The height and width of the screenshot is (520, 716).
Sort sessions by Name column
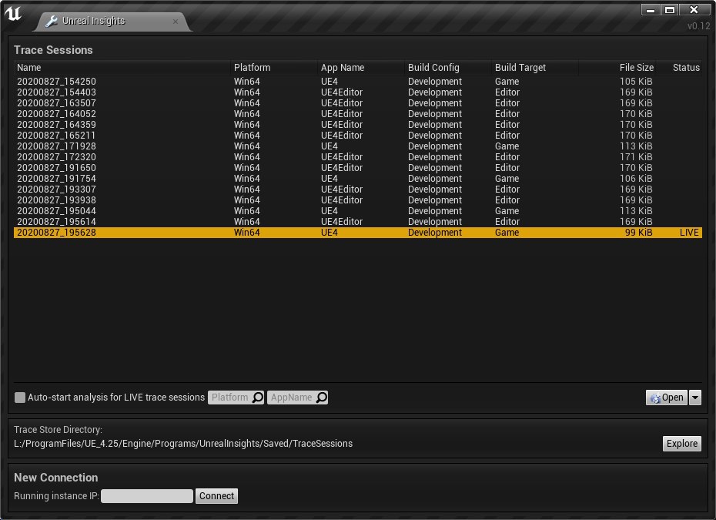pyautogui.click(x=122, y=68)
